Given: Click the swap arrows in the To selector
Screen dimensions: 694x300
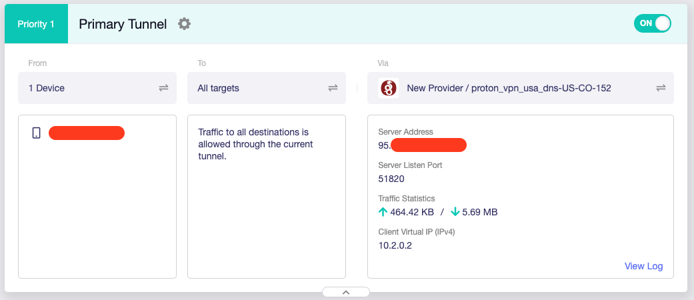Looking at the screenshot, I should 333,88.
